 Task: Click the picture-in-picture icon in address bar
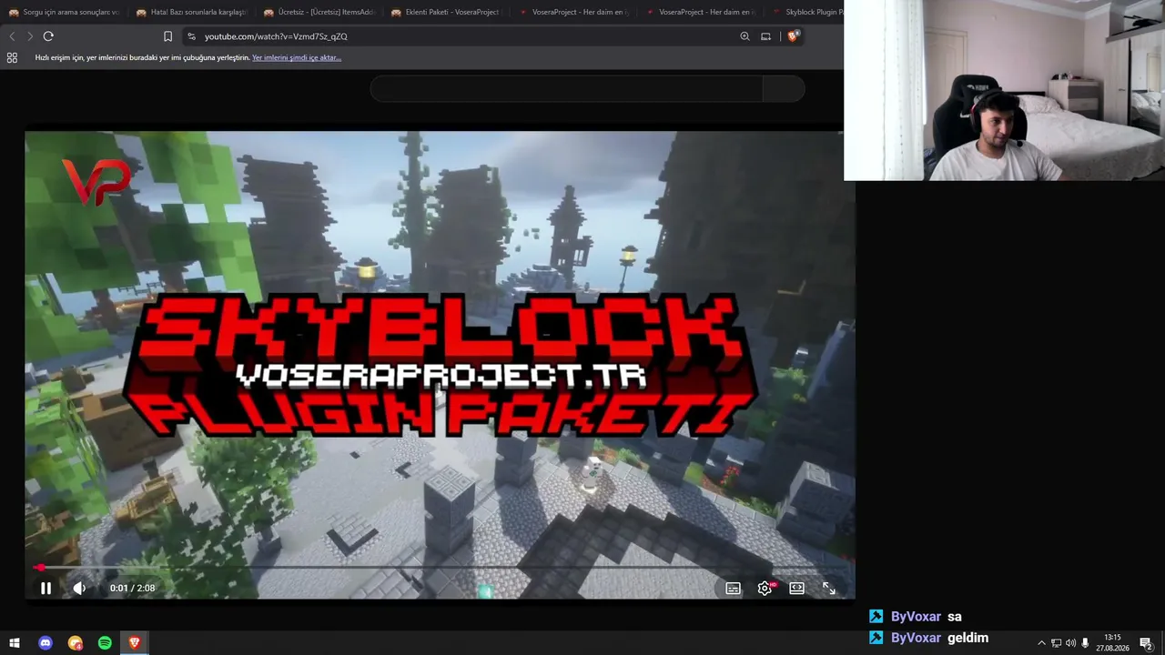765,36
